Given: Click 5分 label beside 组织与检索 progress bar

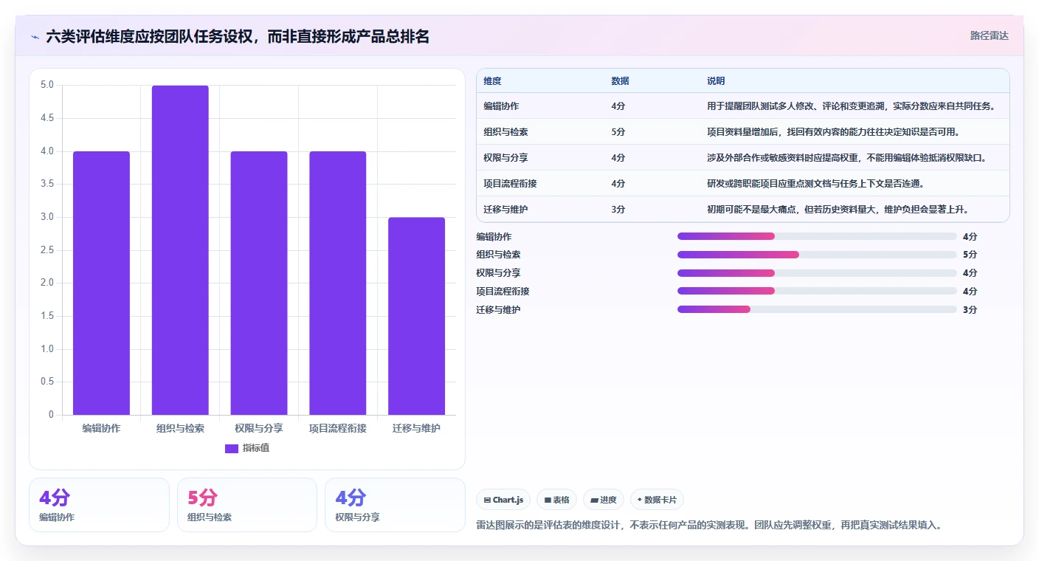Looking at the screenshot, I should [970, 255].
